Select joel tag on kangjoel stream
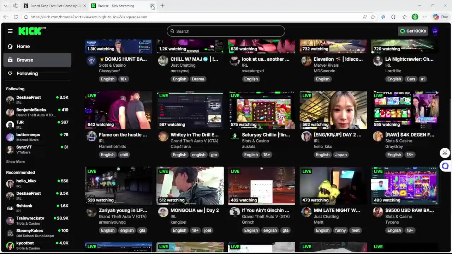This screenshot has height=254, width=452. click(207, 230)
